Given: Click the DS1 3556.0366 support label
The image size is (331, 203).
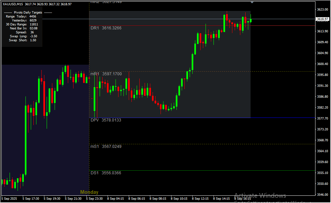Looking at the screenshot, I should (106, 173).
